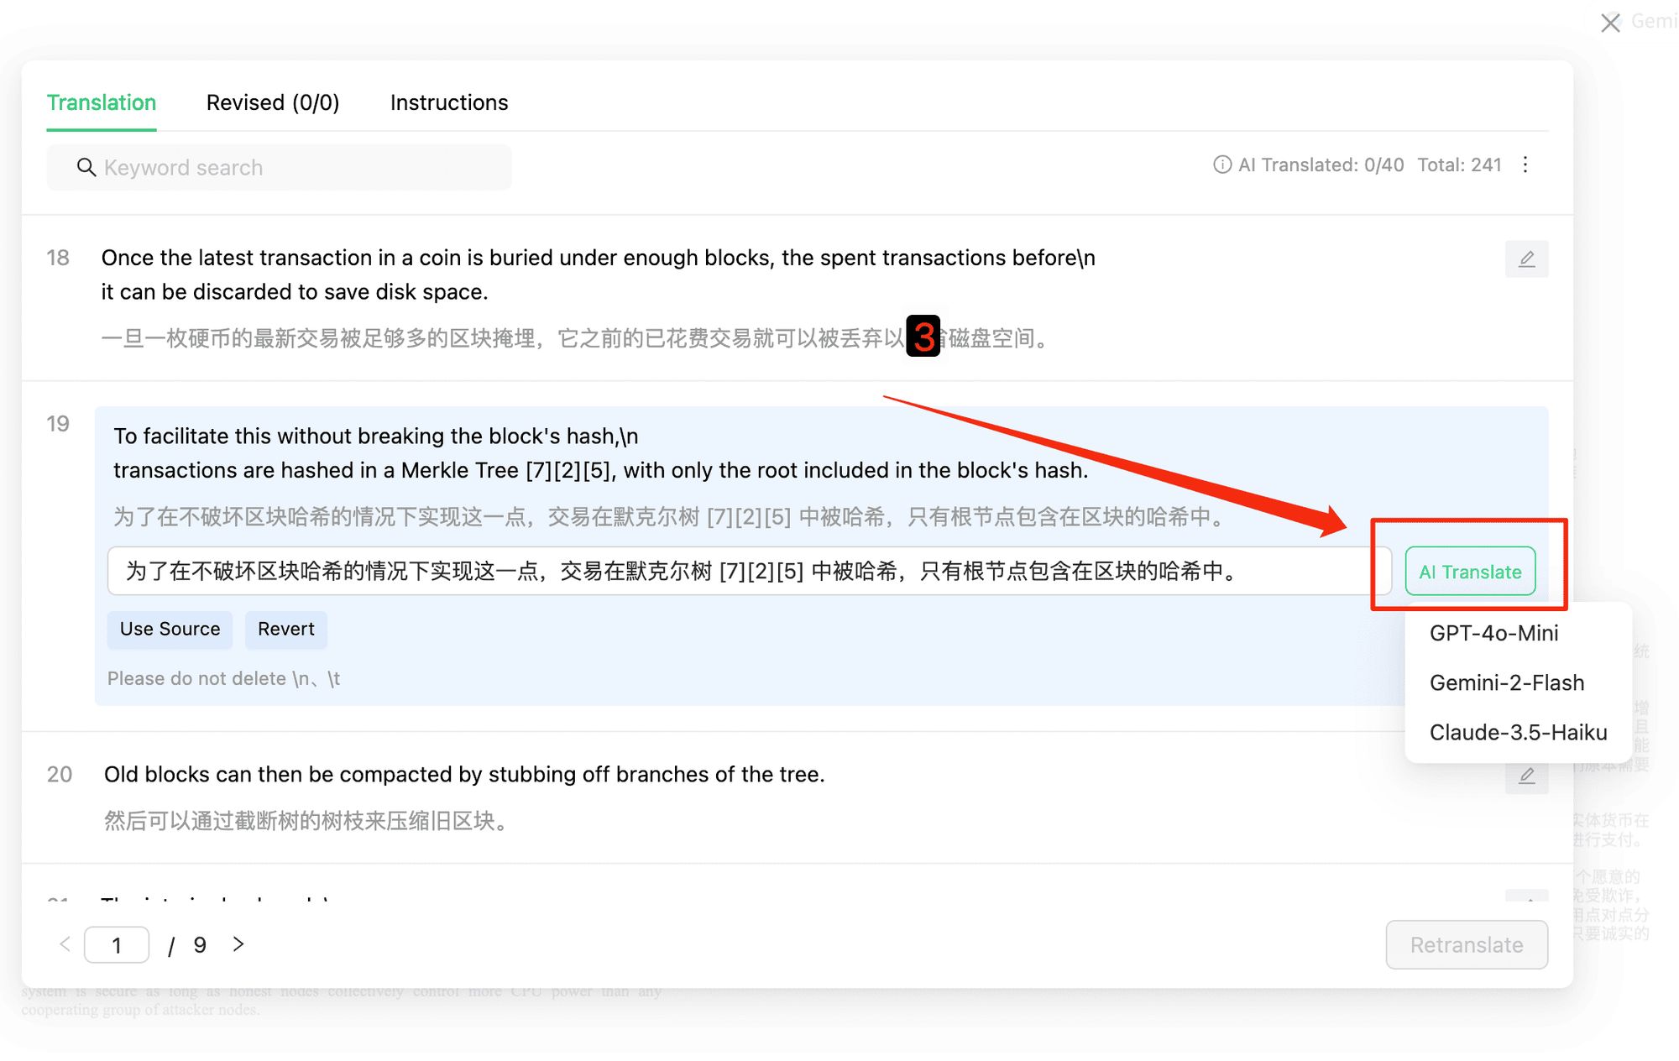Choose Gemini-2-Flash translation model
This screenshot has width=1679, height=1061.
click(1507, 682)
